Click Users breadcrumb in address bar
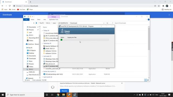This screenshot has height=97, width=173. 54,23
